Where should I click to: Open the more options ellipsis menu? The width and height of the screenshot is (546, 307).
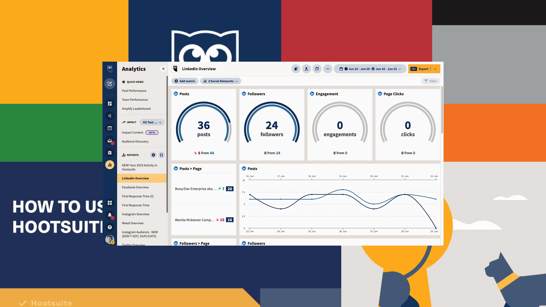pyautogui.click(x=328, y=69)
